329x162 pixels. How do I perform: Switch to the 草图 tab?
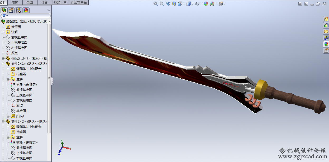30,2
